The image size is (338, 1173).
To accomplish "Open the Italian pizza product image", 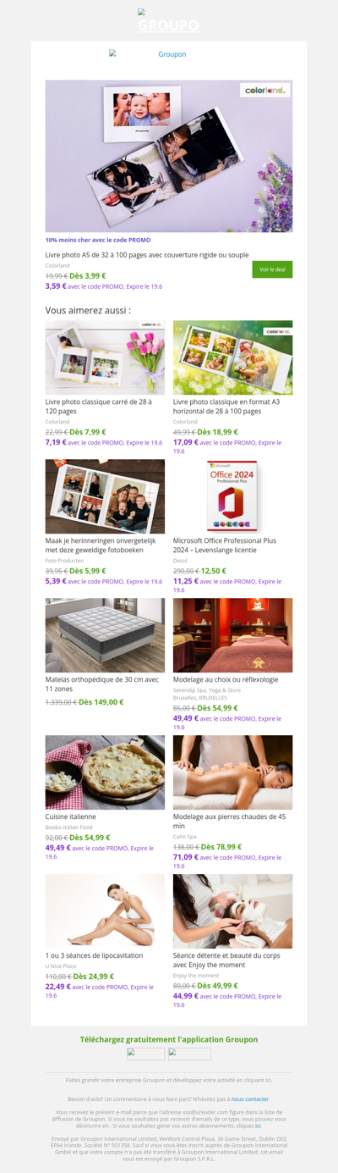I will tap(105, 772).
